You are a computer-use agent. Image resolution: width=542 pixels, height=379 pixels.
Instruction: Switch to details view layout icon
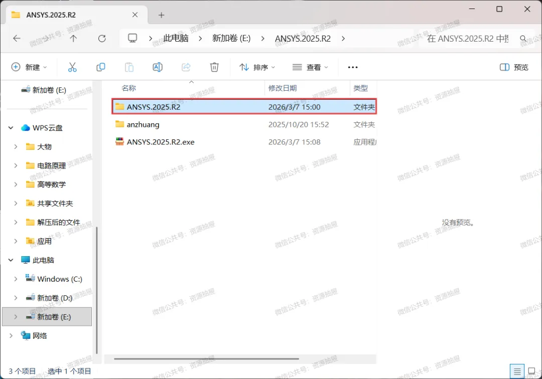[x=517, y=371]
